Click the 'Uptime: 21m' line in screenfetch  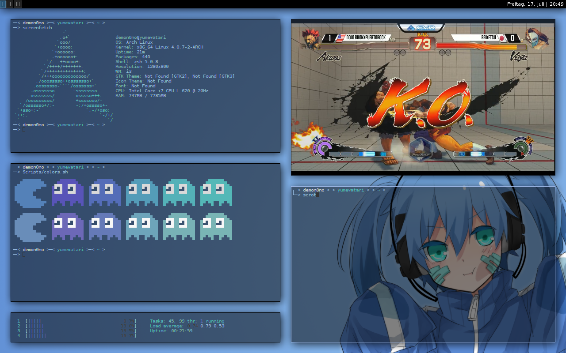130,52
